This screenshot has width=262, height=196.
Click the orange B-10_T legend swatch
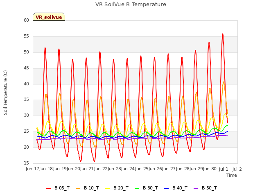tap(78, 189)
